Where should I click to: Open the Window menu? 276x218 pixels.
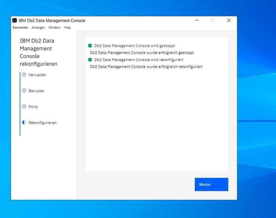[54, 28]
